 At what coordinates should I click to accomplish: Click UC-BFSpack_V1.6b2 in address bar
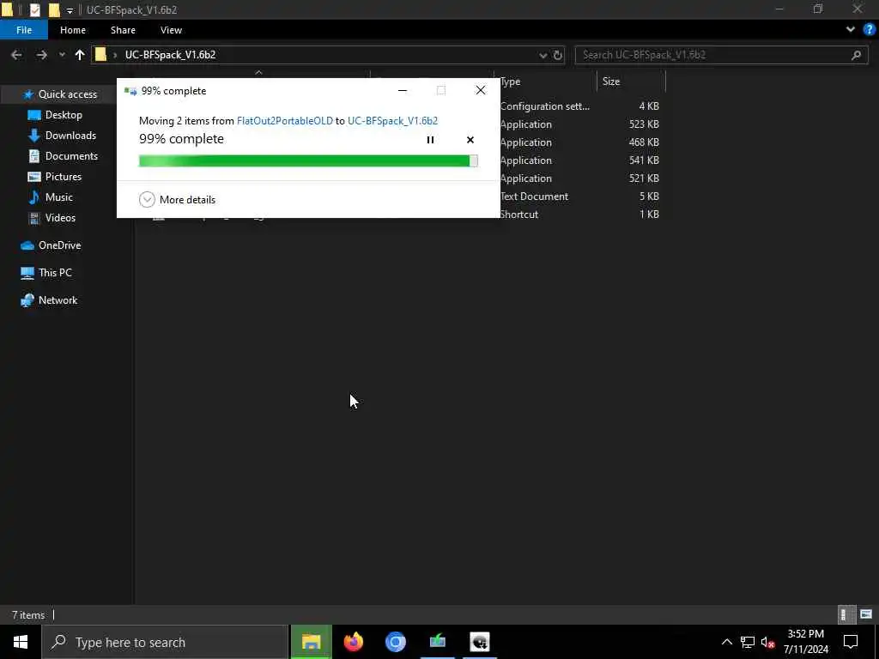[171, 55]
